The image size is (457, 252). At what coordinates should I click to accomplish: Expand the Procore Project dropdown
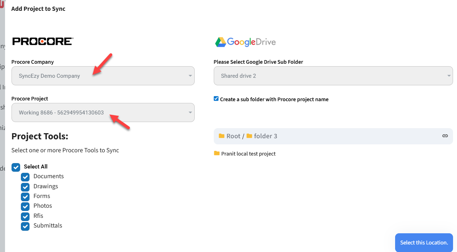pyautogui.click(x=103, y=113)
